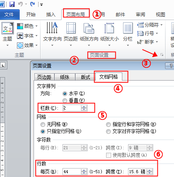Image resolution: width=174 pixels, height=177 pixels.
Task: Click the 分栏 columns icon
Action: (128, 28)
